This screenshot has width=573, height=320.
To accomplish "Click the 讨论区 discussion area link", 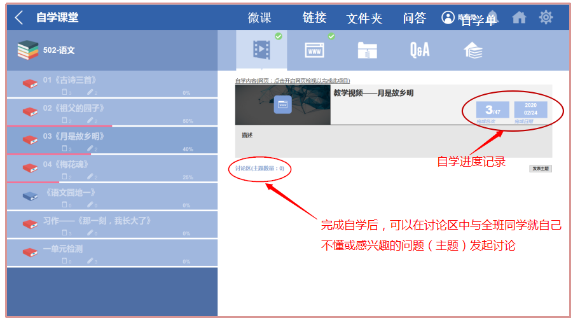I will (259, 169).
